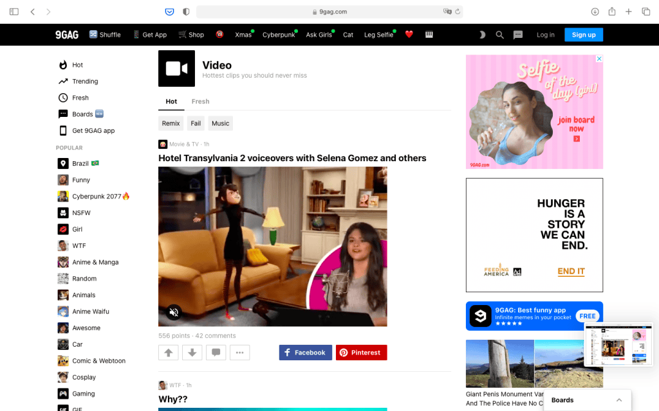Open Get App in the navbar
Image resolution: width=659 pixels, height=411 pixels.
click(149, 35)
